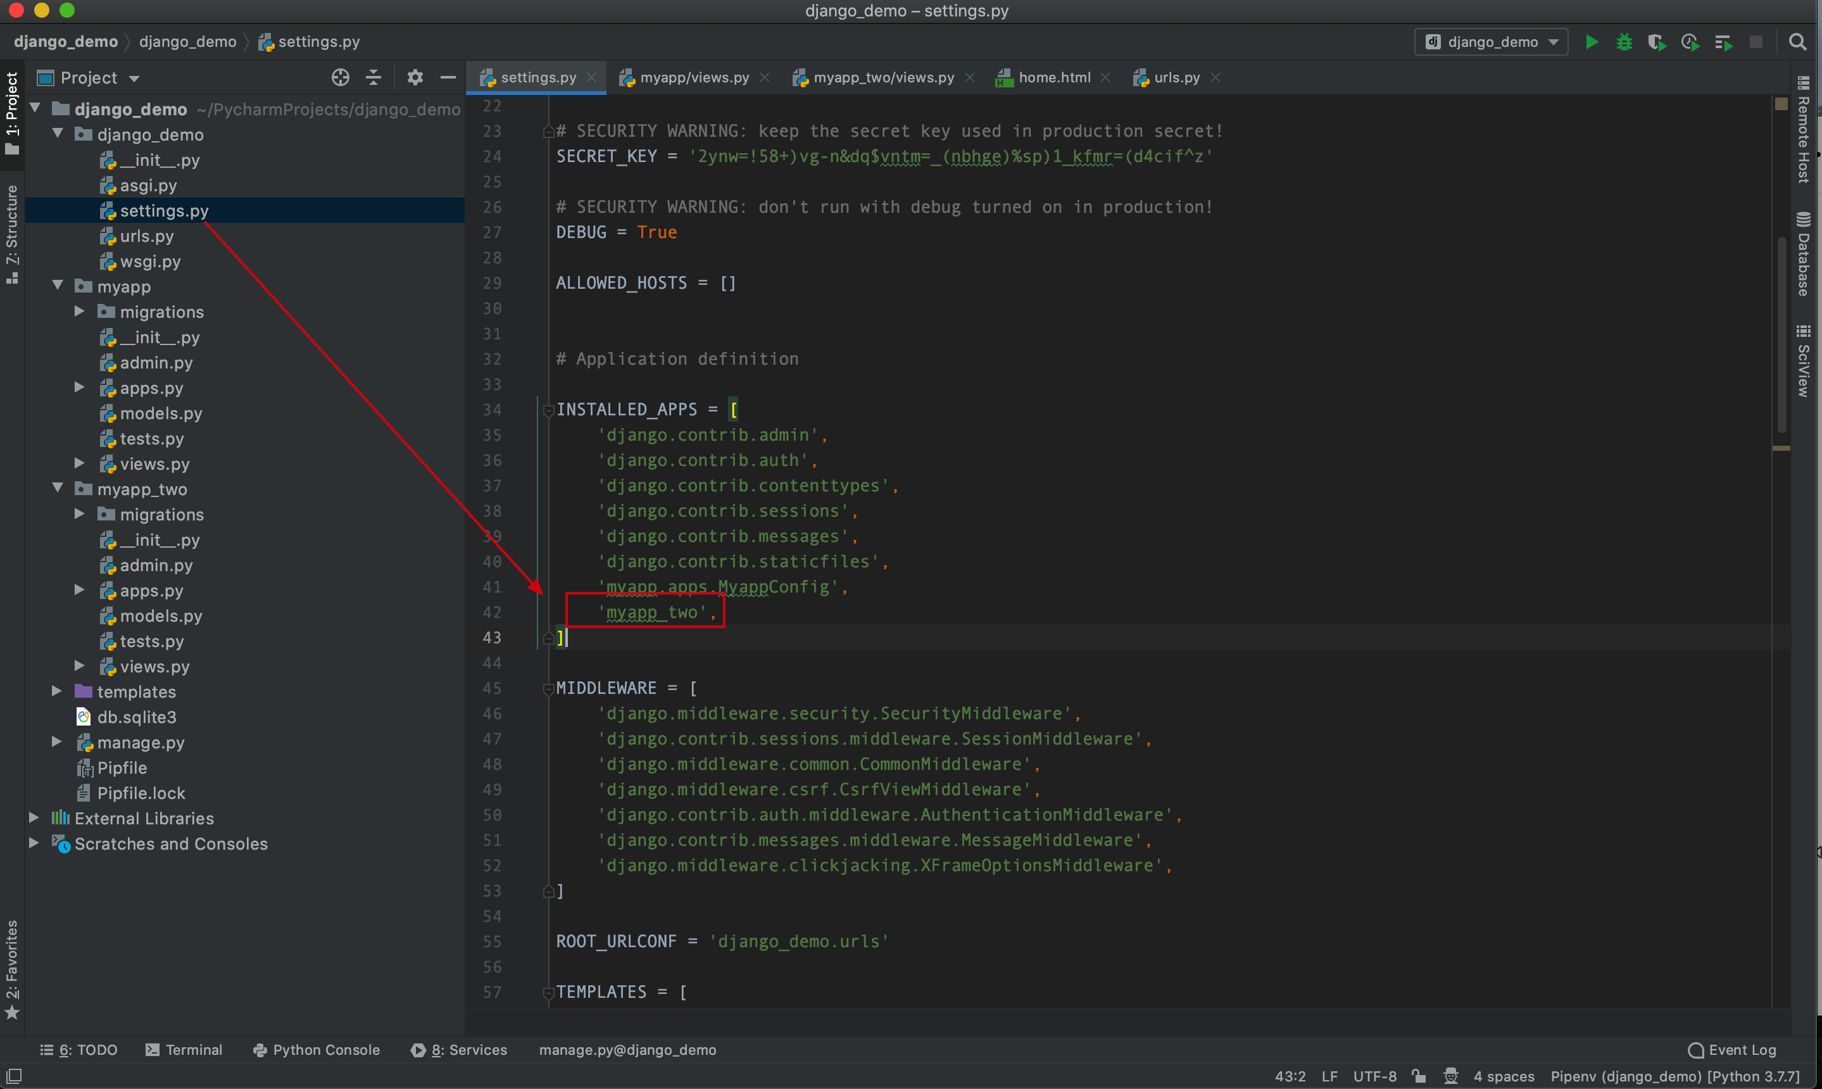
Task: Click the inspections inspector status icon
Action: click(x=1451, y=1076)
